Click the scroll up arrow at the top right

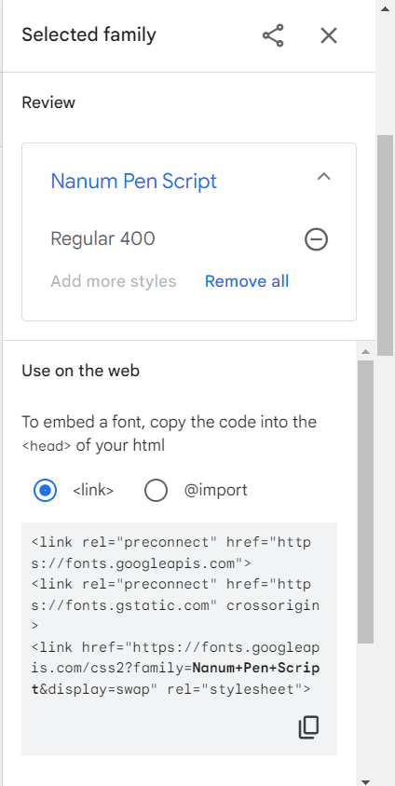coord(386,8)
